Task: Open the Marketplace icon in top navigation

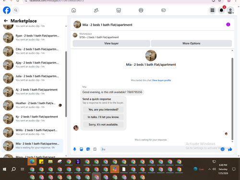Action: 119,11
